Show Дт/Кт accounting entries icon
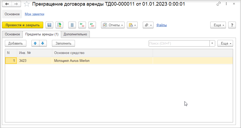Image resolution: width=241 pixels, height=128 pixels. [x=92, y=25]
